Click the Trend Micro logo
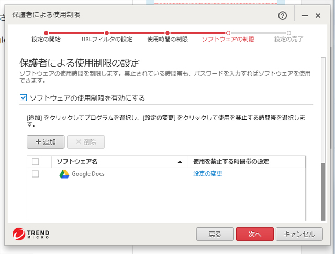The width and height of the screenshot is (335, 254). pyautogui.click(x=31, y=234)
